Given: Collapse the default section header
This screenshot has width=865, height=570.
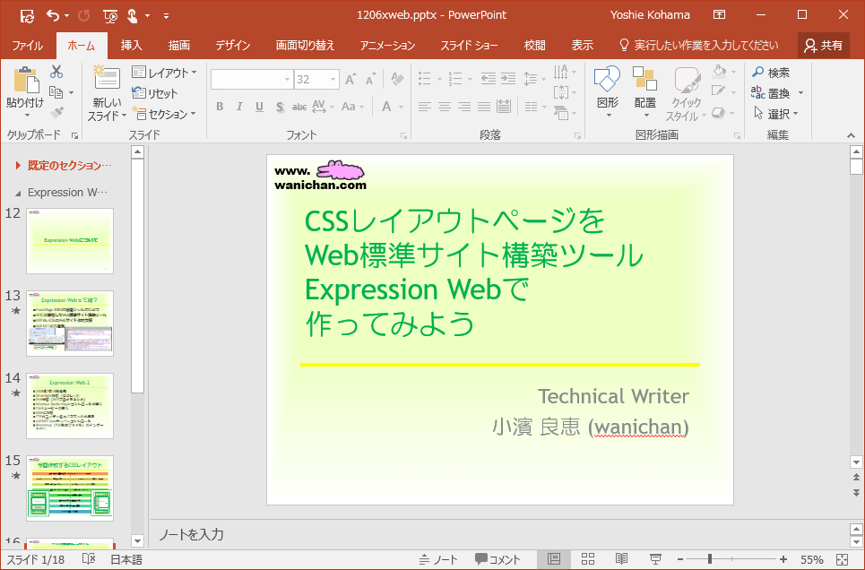Looking at the screenshot, I should point(18,165).
